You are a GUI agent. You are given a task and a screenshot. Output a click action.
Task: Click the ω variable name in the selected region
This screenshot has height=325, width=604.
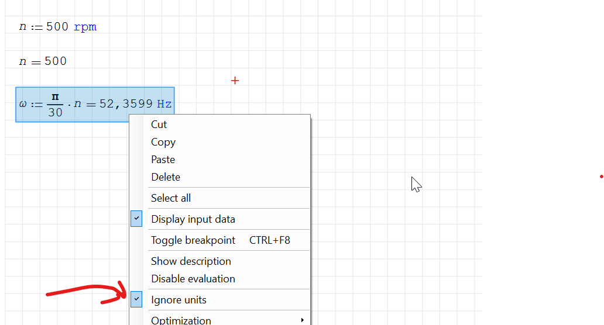(23, 104)
